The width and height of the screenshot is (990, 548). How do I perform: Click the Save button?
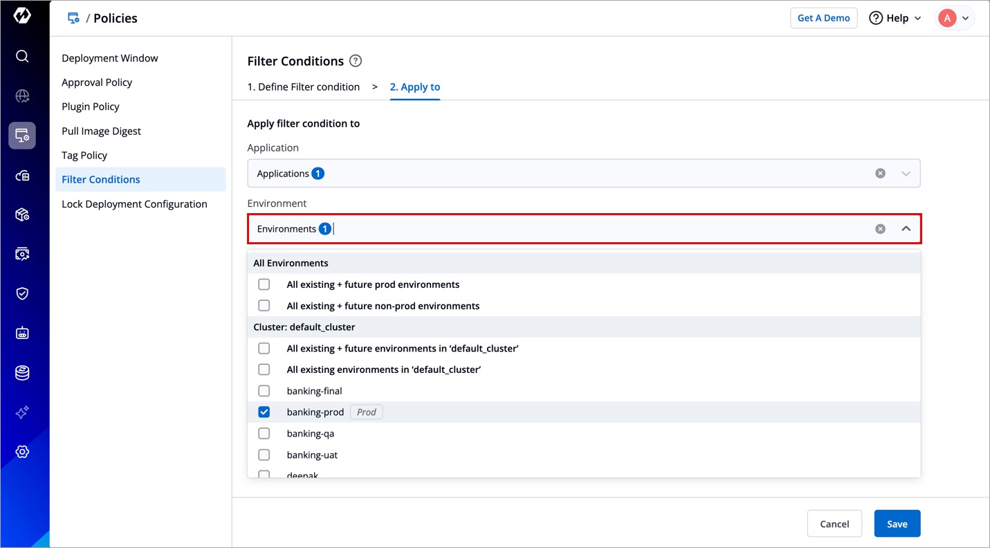tap(897, 524)
